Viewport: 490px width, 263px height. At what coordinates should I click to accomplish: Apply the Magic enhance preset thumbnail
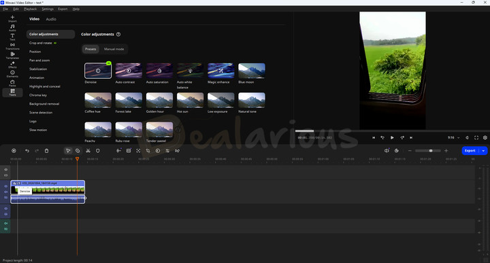coord(221,71)
